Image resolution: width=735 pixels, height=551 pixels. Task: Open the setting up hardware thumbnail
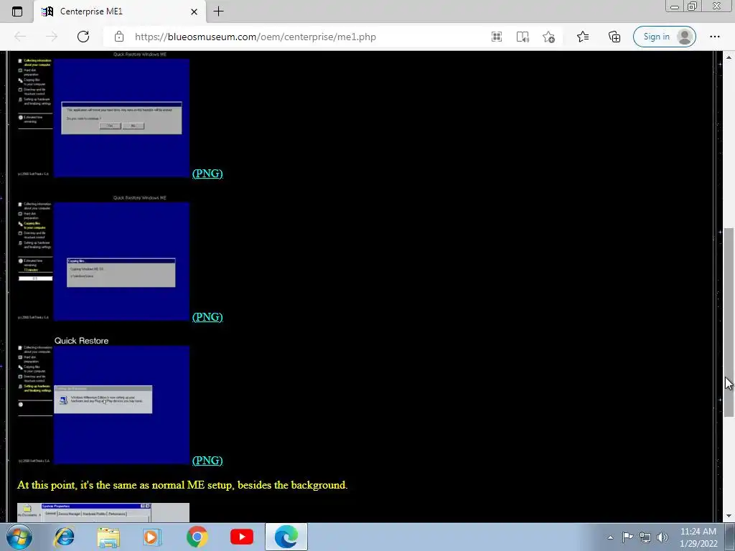pyautogui.click(x=103, y=401)
